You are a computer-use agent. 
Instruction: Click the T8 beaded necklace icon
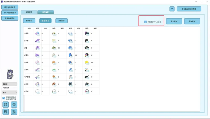pos(54,92)
